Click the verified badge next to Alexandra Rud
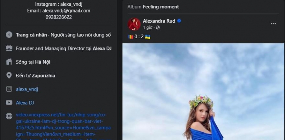 click(179, 21)
